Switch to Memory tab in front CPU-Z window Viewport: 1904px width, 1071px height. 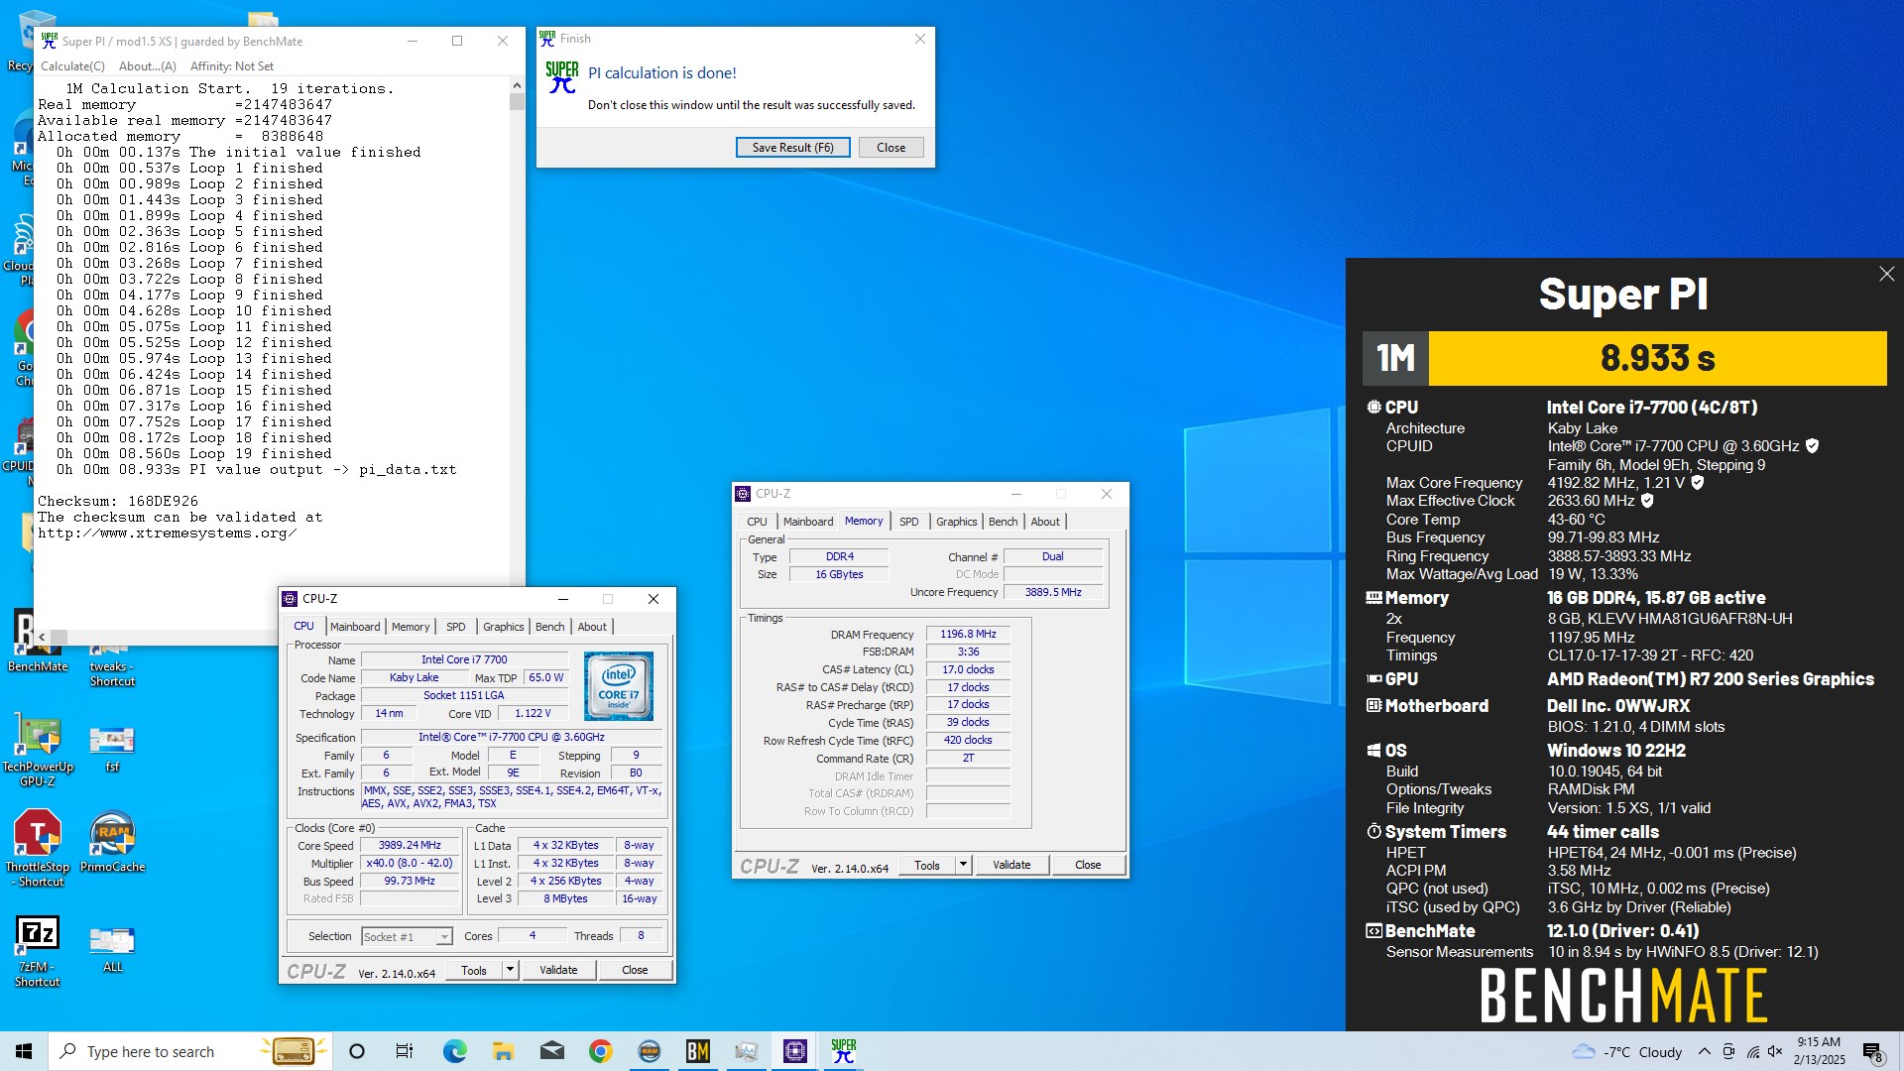pyautogui.click(x=411, y=627)
